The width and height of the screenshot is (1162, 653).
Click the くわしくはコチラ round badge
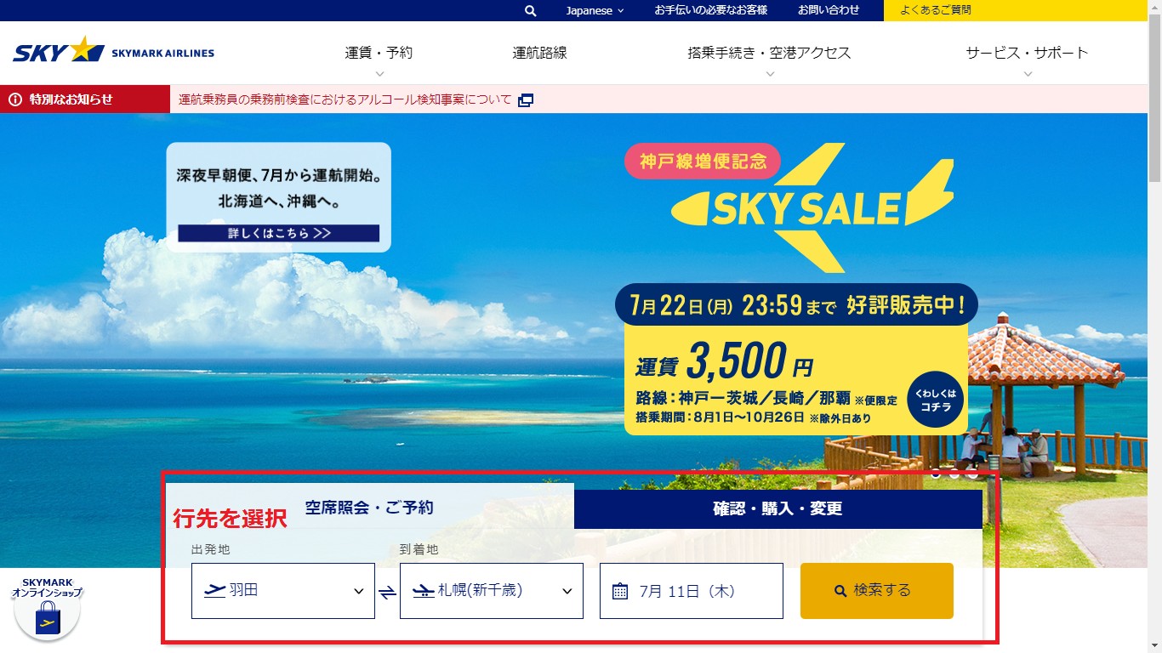coord(936,399)
